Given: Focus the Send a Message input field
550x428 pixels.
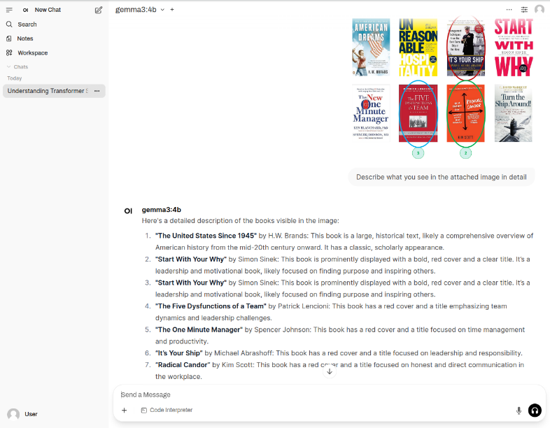Looking at the screenshot, I should click(x=315, y=394).
